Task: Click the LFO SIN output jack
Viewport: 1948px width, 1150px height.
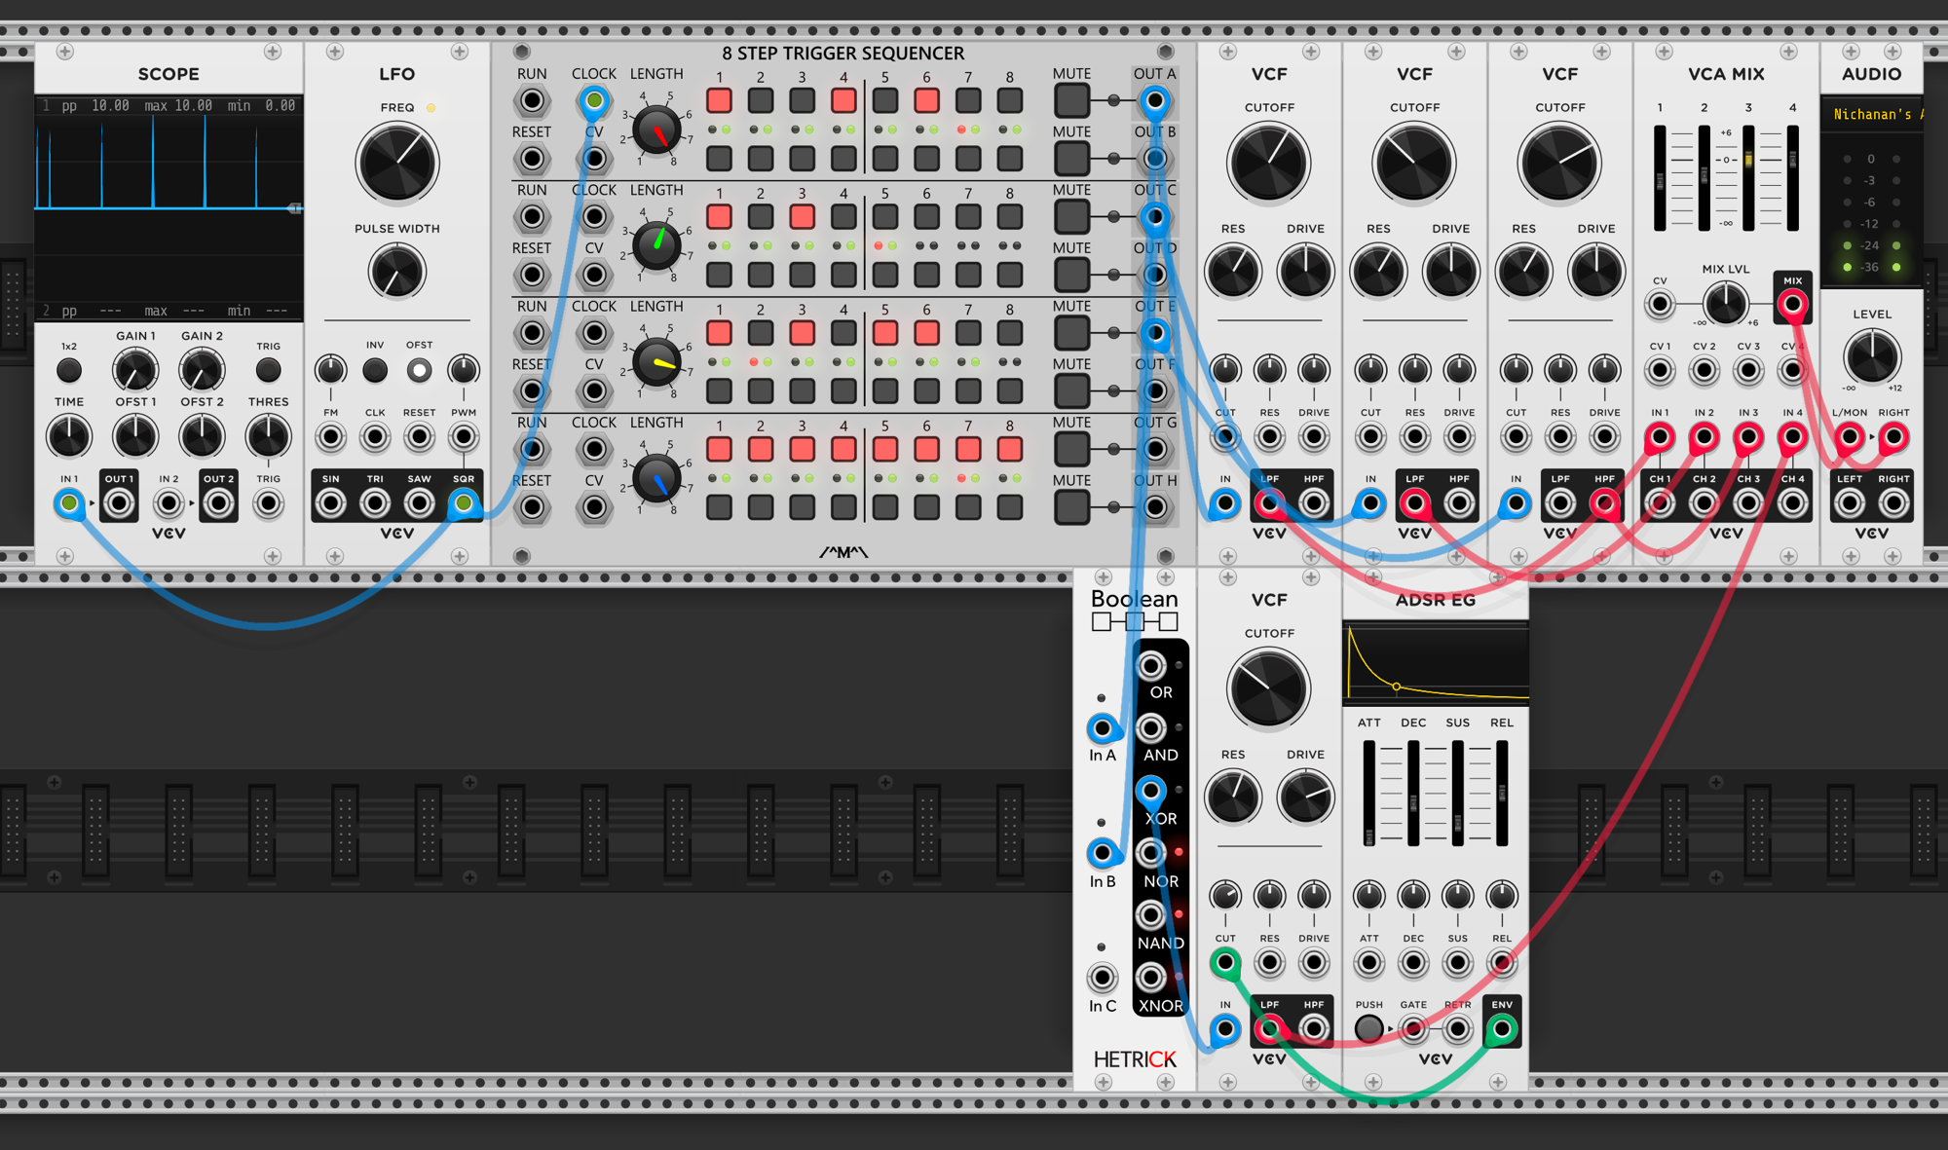Action: (331, 503)
